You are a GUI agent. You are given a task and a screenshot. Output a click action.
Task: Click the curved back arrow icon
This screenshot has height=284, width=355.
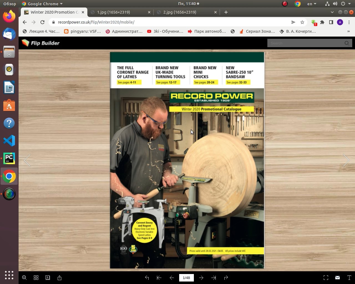[147, 278]
